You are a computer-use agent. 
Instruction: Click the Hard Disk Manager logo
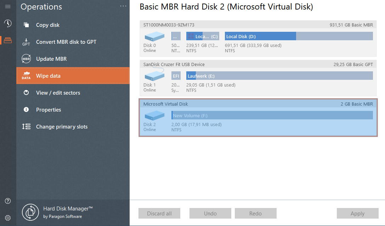click(30, 212)
